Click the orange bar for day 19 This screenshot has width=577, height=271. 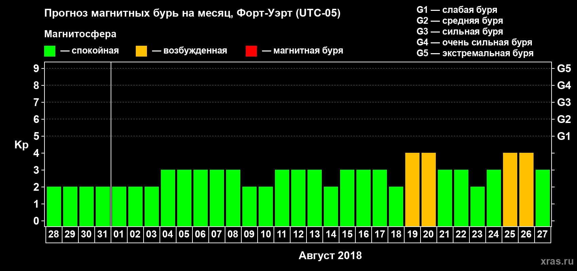click(x=412, y=189)
